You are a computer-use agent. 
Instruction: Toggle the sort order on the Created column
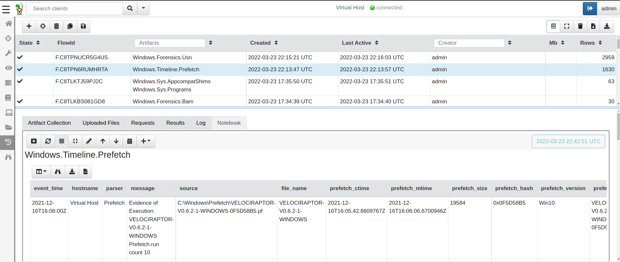276,43
